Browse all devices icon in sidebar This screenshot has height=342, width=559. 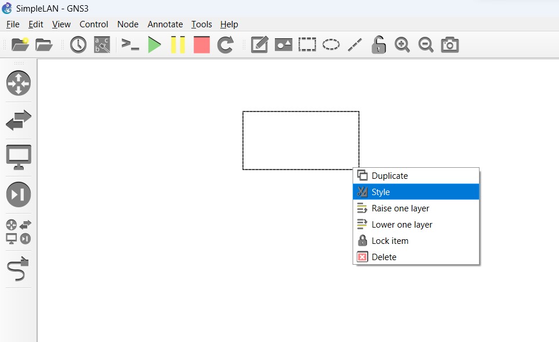click(x=19, y=232)
